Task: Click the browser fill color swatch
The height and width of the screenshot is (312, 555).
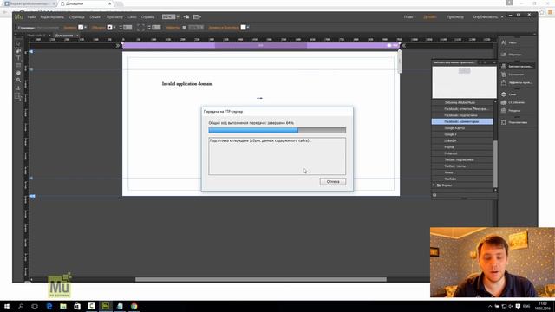Action: (x=243, y=27)
